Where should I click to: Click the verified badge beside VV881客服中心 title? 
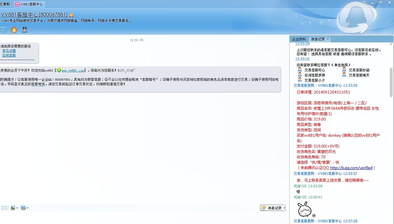pyautogui.click(x=71, y=15)
